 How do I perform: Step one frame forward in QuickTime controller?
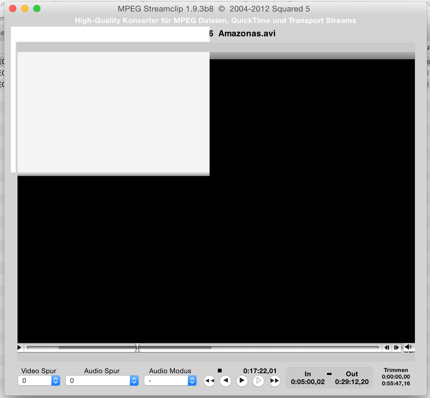pyautogui.click(x=396, y=347)
